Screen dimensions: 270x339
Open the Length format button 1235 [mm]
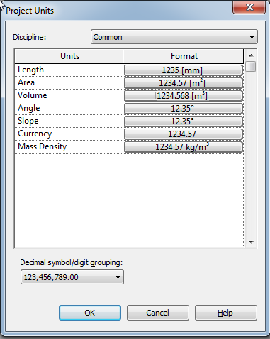pos(184,70)
